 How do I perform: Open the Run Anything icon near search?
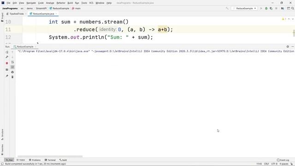click(288, 8)
